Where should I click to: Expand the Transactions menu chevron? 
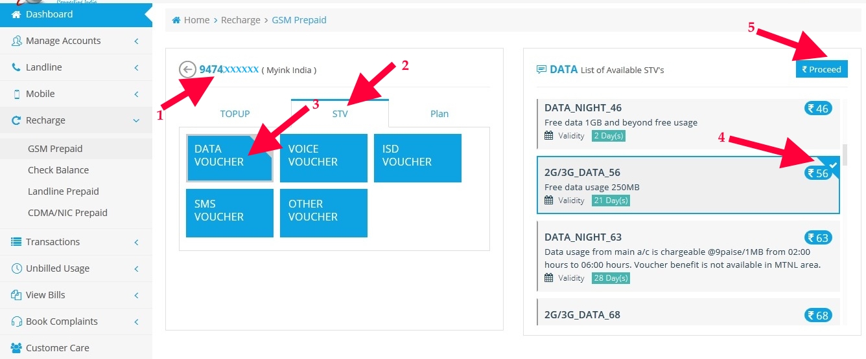[136, 242]
